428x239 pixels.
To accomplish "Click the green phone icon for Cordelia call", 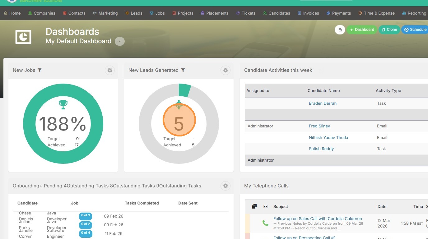I will tap(265, 223).
